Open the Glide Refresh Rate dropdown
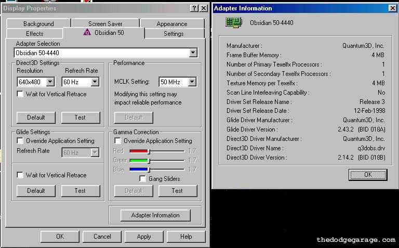 click(x=95, y=152)
